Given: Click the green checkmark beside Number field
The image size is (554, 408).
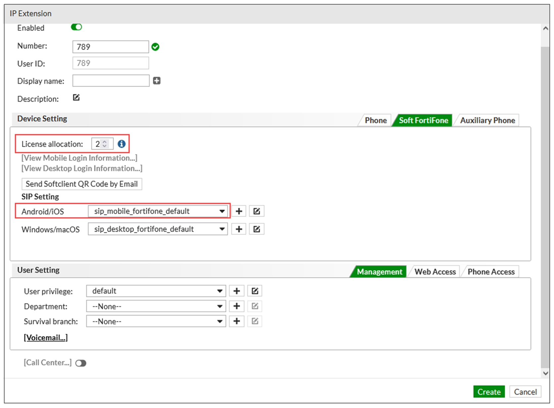Looking at the screenshot, I should [x=155, y=47].
